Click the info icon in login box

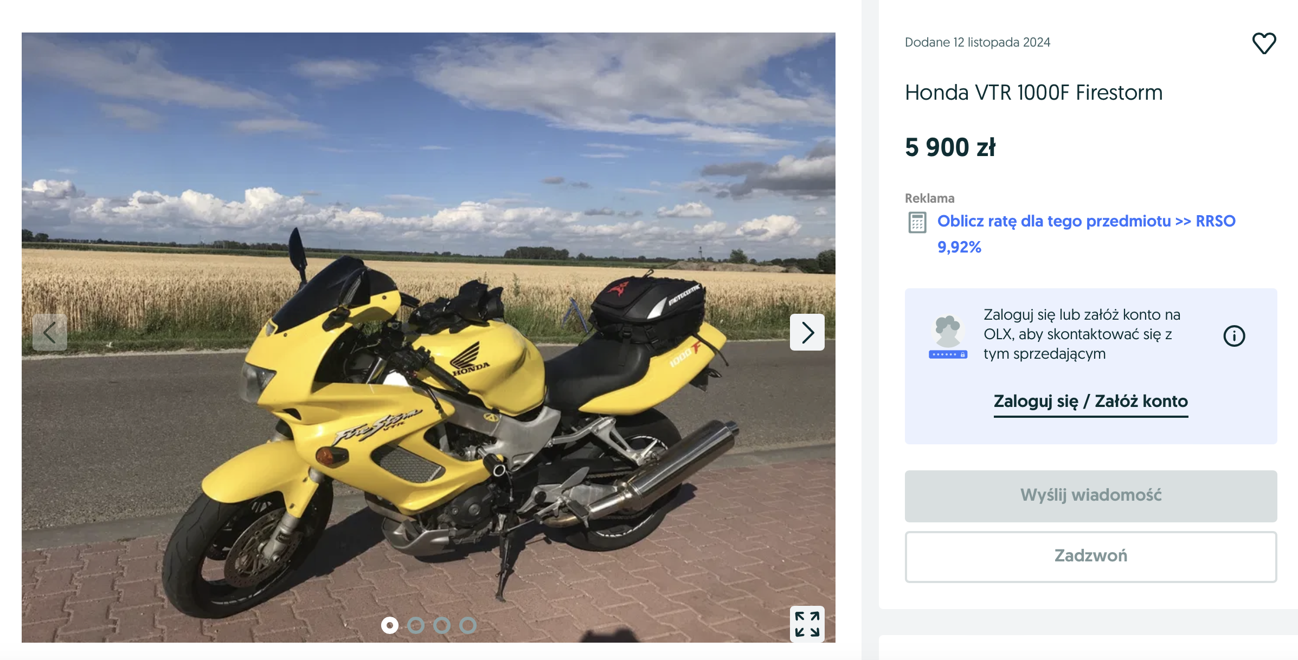1234,336
